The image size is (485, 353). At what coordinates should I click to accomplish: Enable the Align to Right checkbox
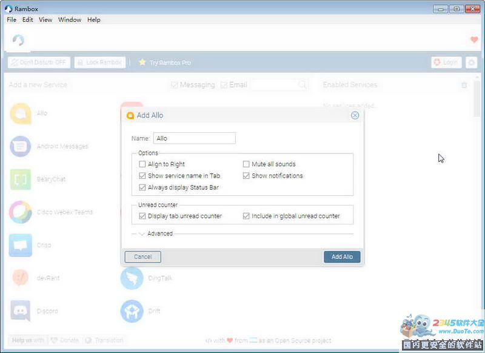[x=142, y=164]
